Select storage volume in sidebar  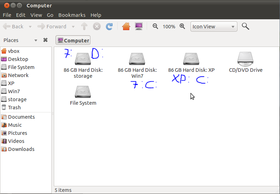pyautogui.click(x=26, y=99)
